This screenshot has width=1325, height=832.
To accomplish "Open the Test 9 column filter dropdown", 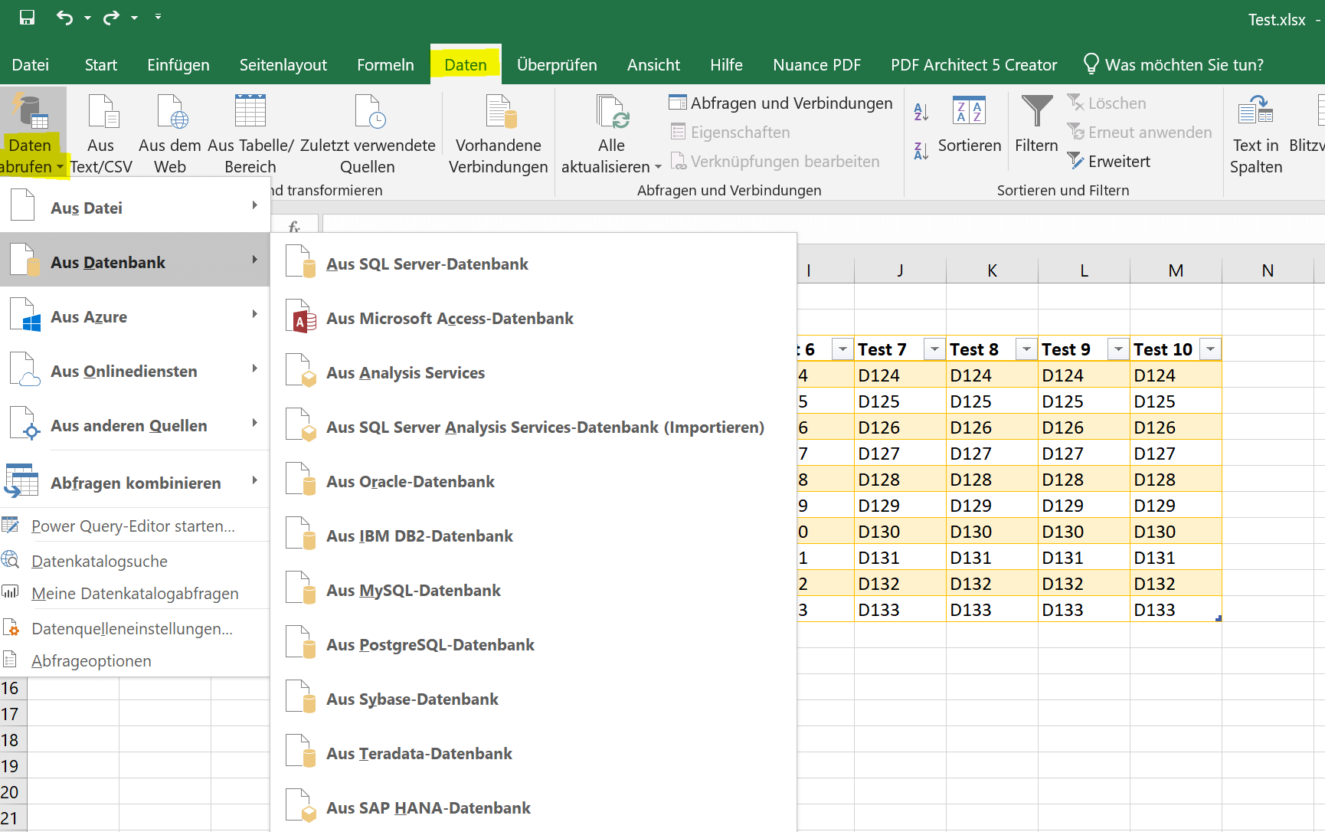I will click(x=1118, y=349).
